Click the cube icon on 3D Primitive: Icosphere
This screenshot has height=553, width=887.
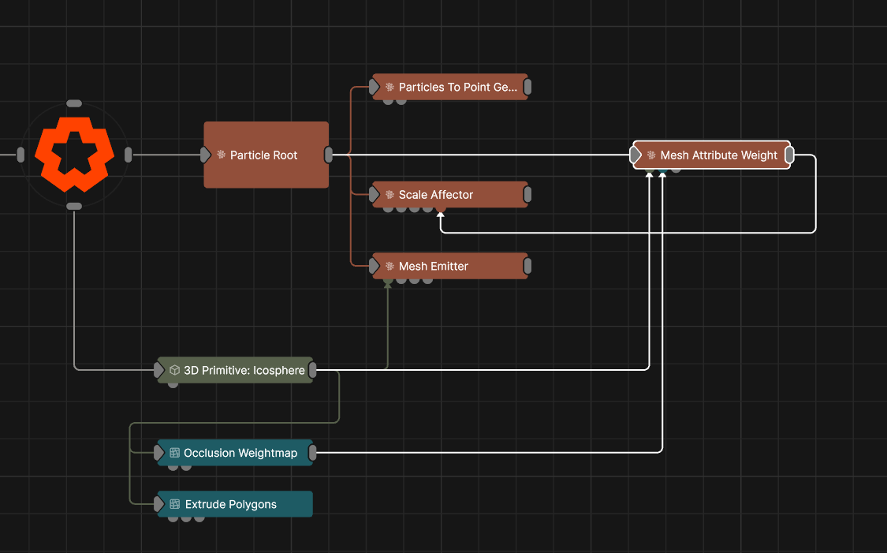click(x=175, y=370)
